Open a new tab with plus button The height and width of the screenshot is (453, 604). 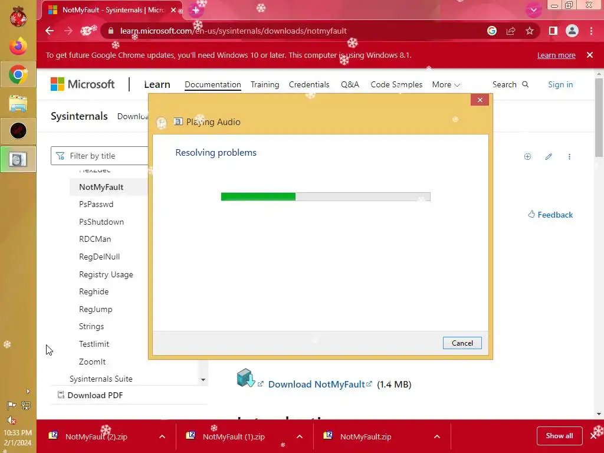[x=196, y=11]
